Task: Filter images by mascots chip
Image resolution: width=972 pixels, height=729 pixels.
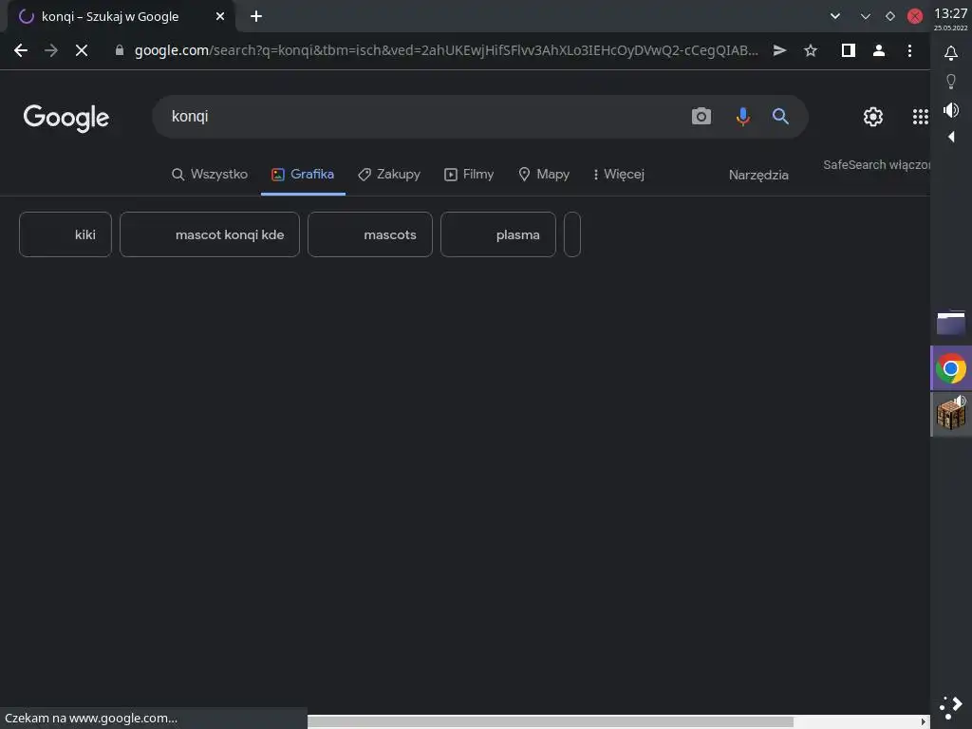Action: (370, 234)
